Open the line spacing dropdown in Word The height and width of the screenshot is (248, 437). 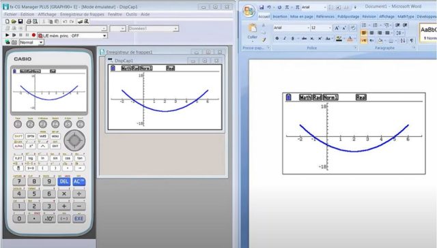point(399,33)
